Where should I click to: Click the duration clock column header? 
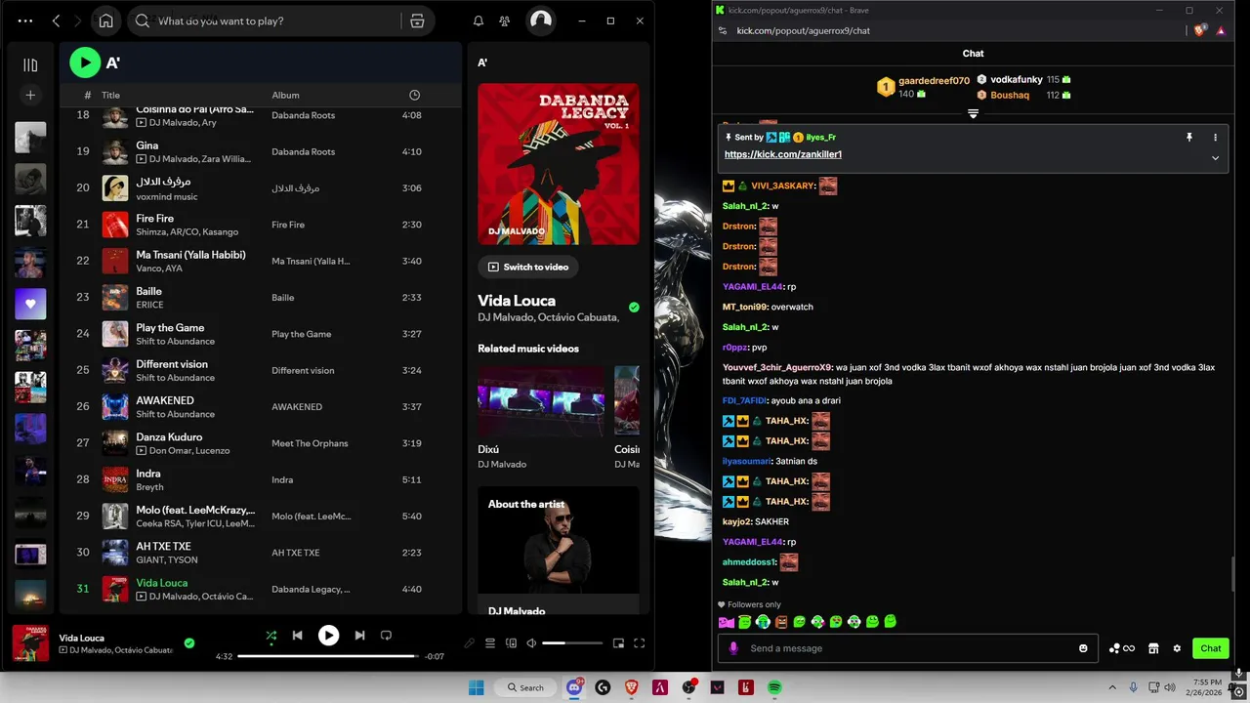pyautogui.click(x=414, y=95)
